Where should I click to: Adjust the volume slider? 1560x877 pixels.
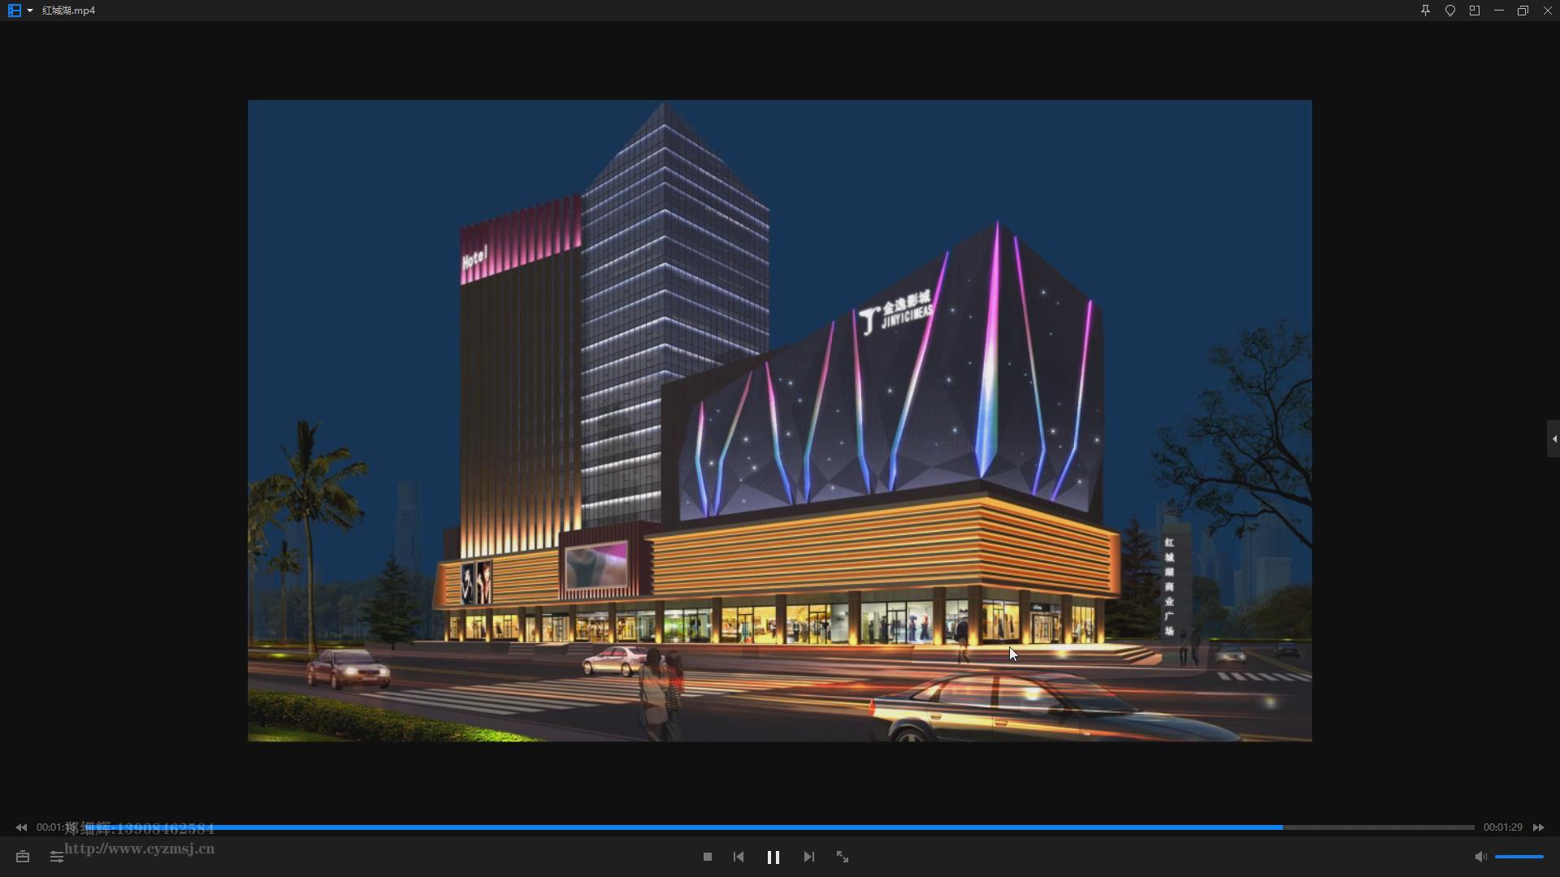coord(1519,857)
